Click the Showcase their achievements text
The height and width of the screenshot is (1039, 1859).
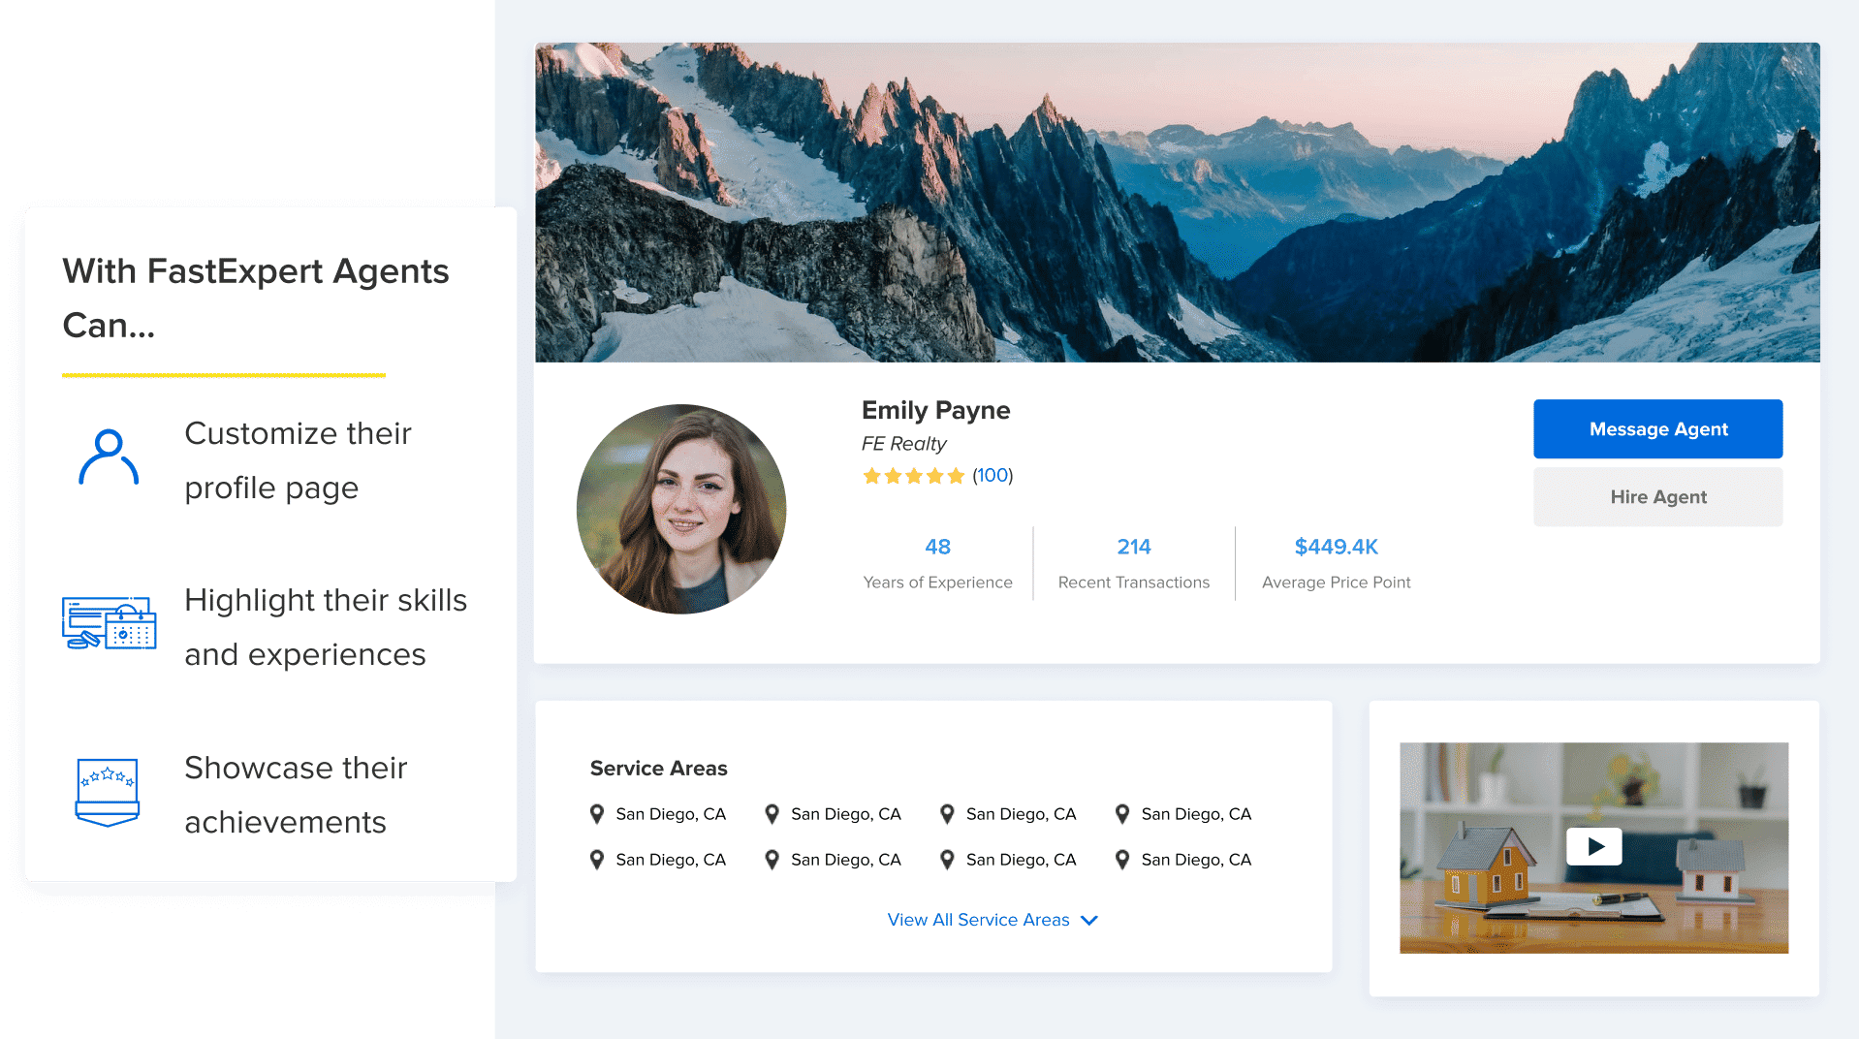(296, 795)
